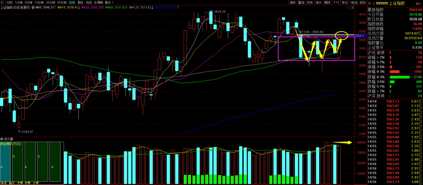
Task: Add index to watchlist with +自选
Action: [354, 2]
